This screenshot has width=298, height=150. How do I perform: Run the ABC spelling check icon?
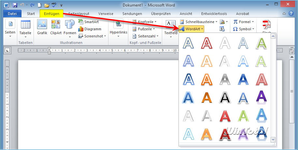pyautogui.click(x=54, y=5)
